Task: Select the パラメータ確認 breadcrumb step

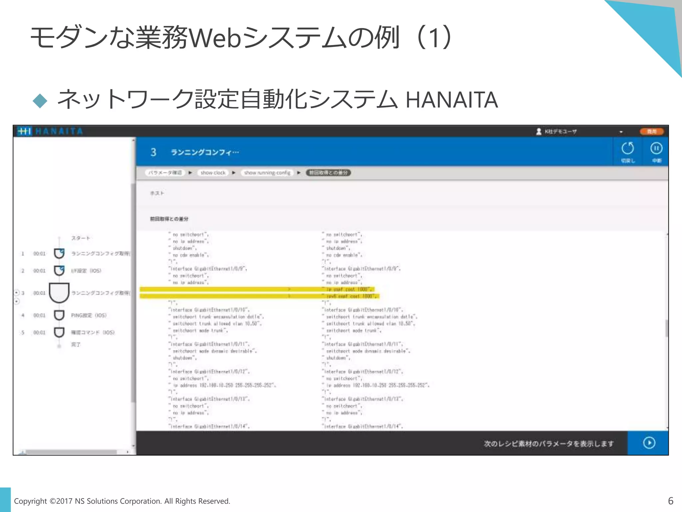Action: tap(165, 173)
